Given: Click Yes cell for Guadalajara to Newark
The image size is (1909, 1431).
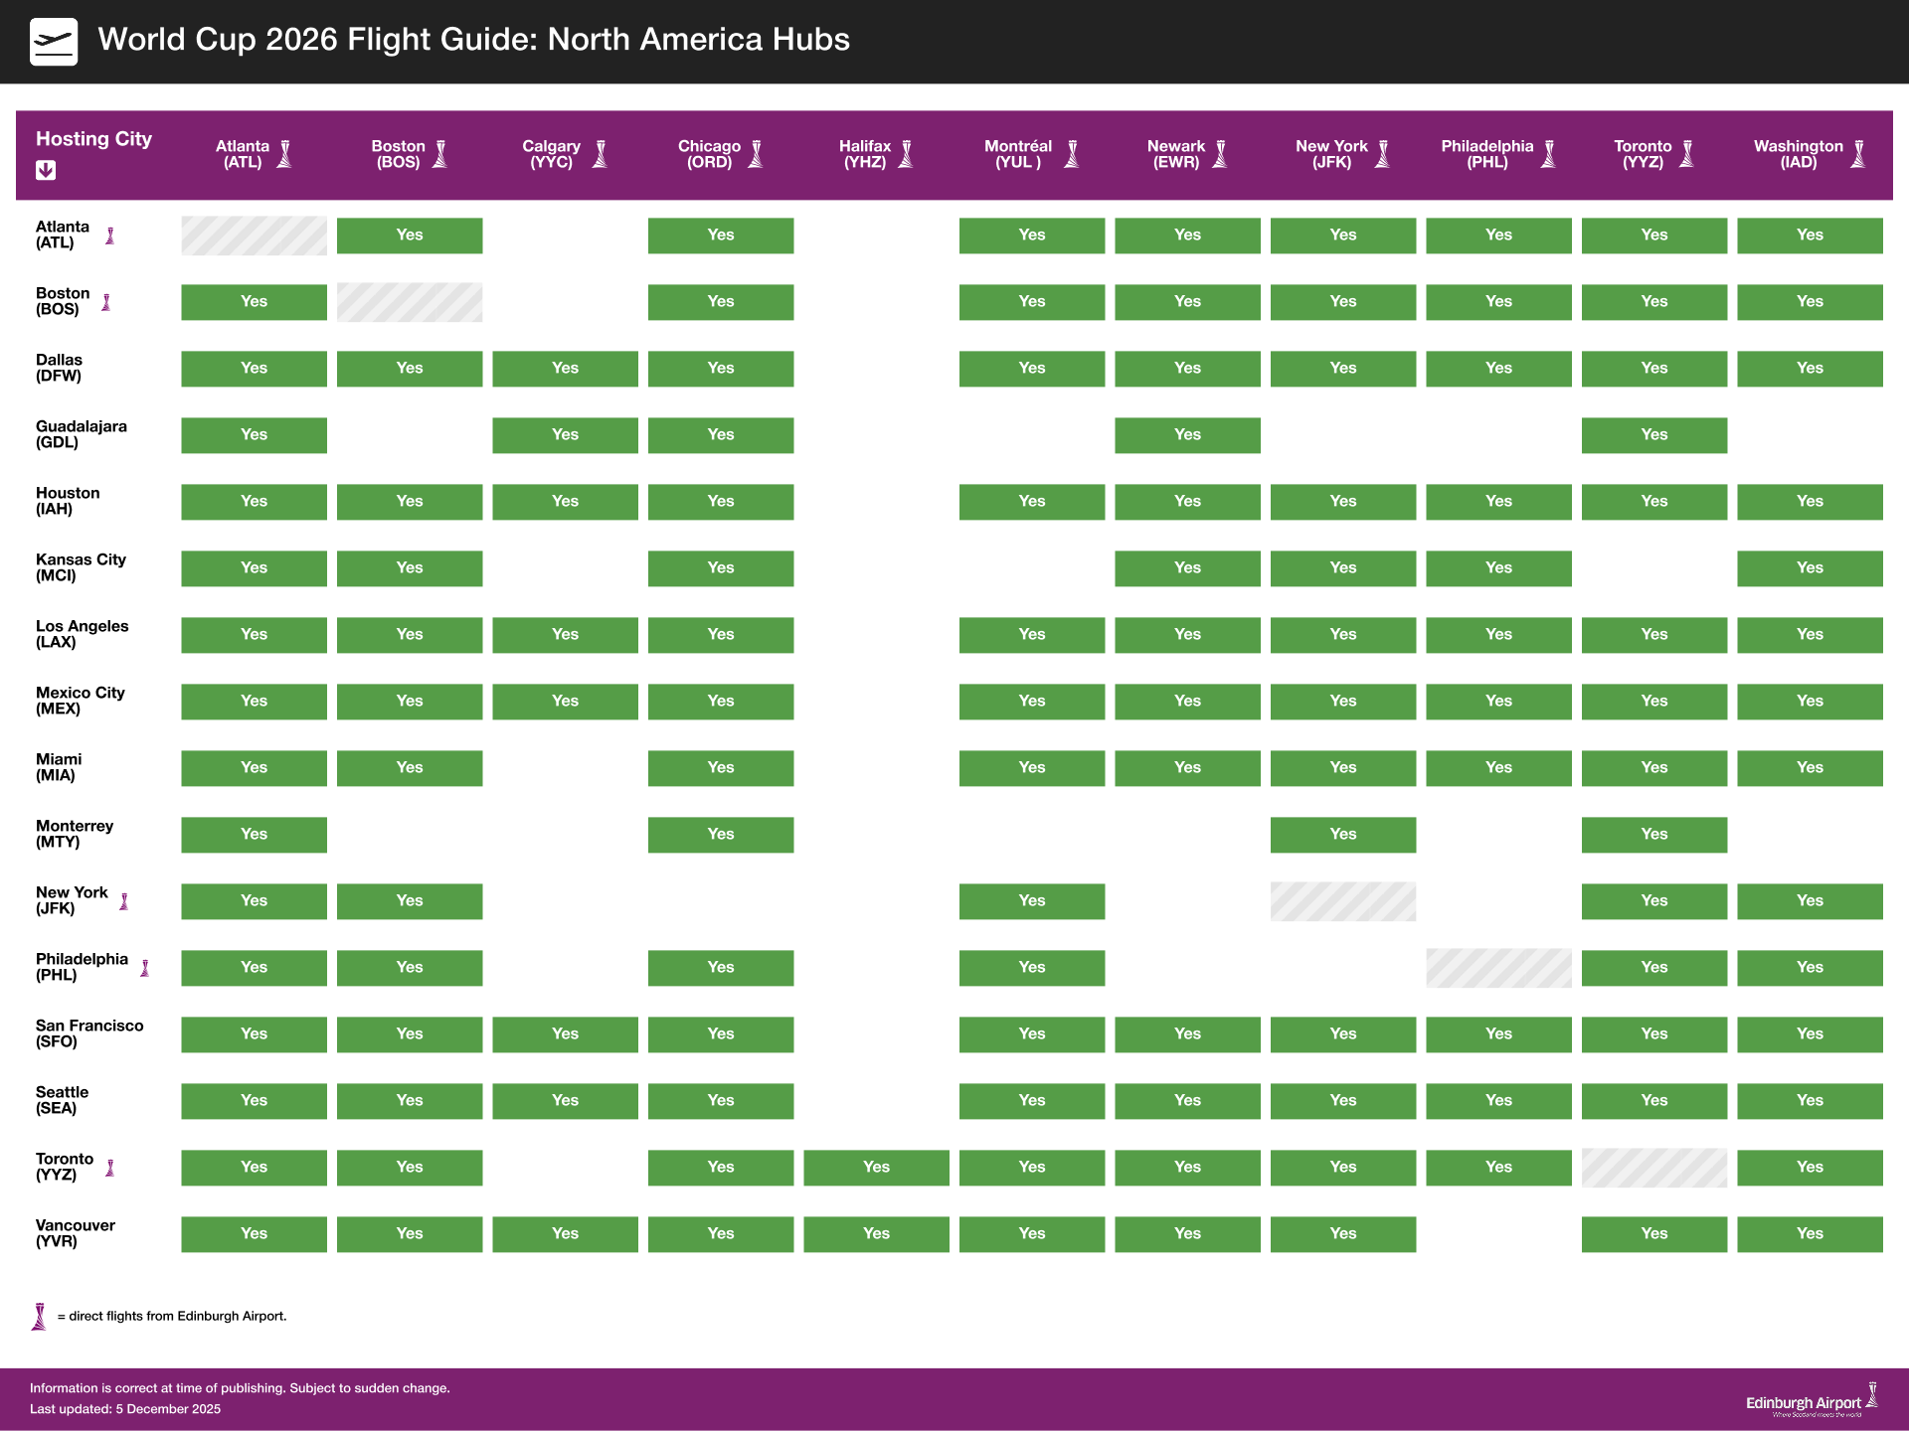Looking at the screenshot, I should click(x=1187, y=435).
